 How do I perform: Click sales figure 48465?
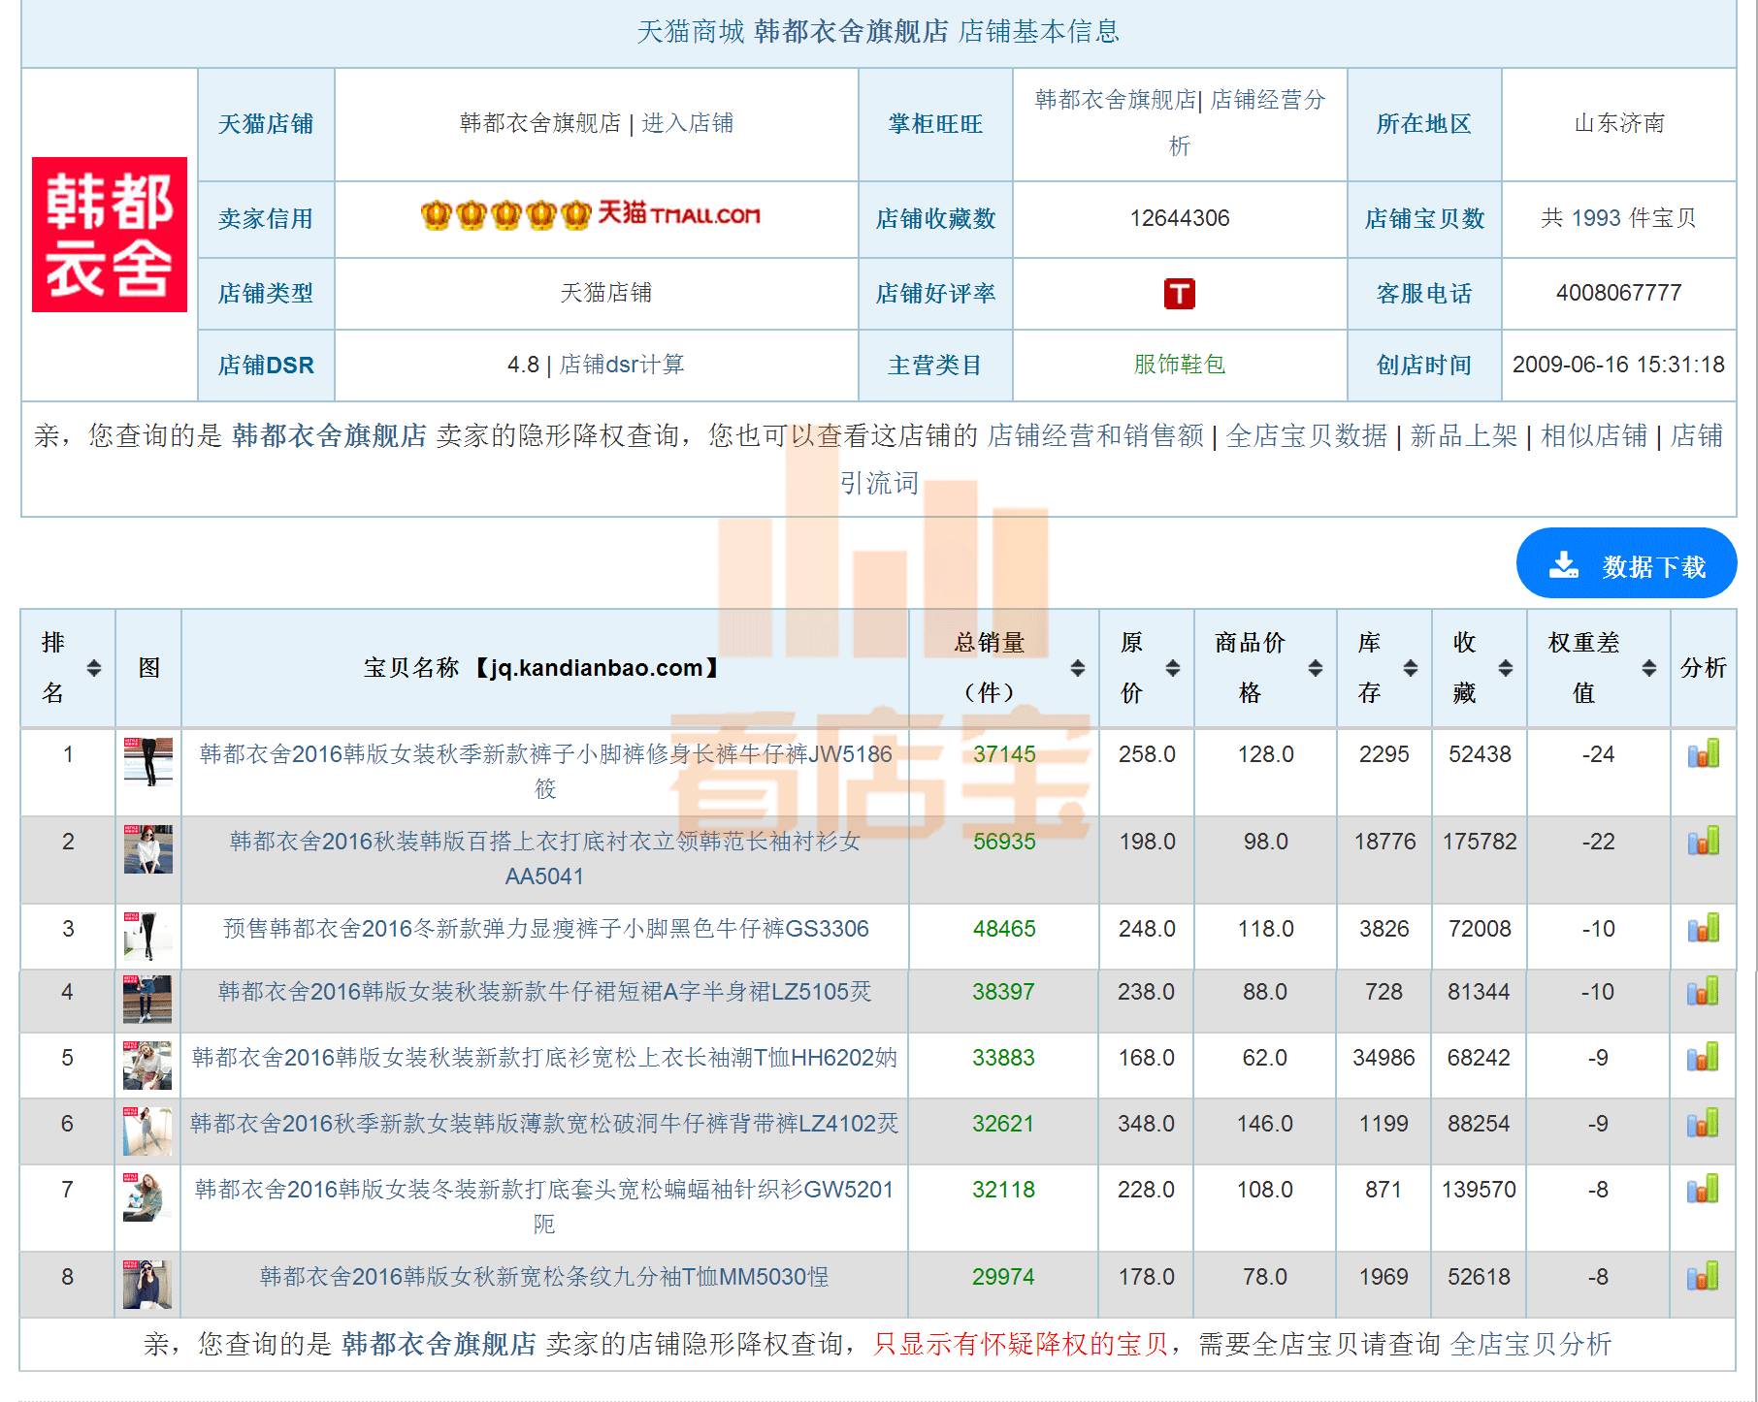[x=1004, y=929]
